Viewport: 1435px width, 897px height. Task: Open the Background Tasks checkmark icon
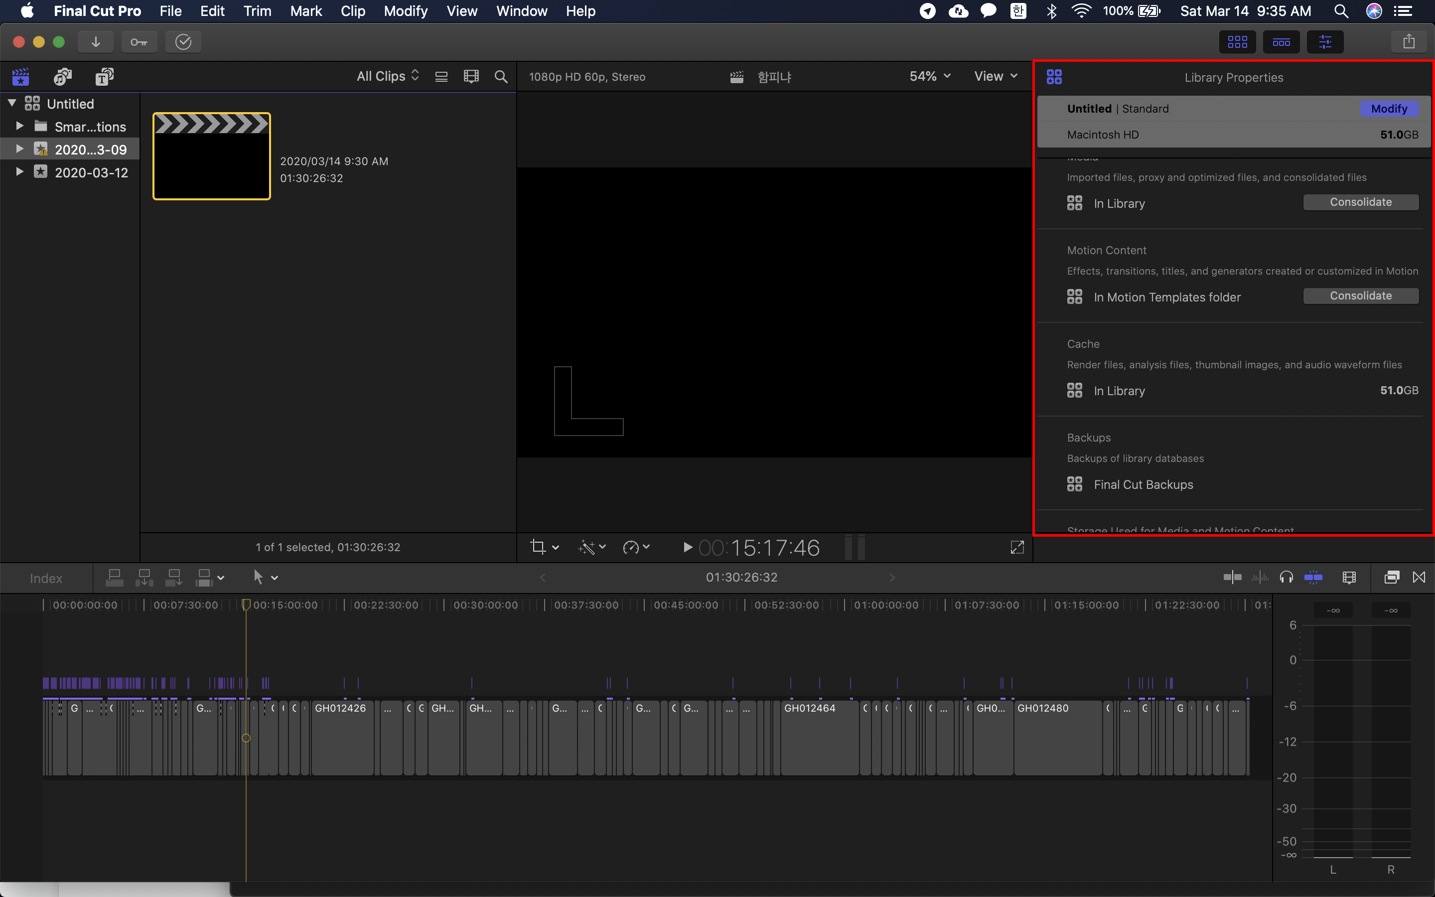pyautogui.click(x=183, y=42)
